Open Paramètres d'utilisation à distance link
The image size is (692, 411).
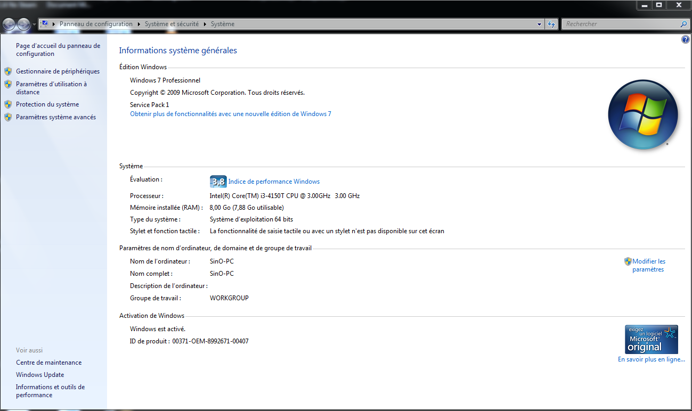click(x=51, y=88)
